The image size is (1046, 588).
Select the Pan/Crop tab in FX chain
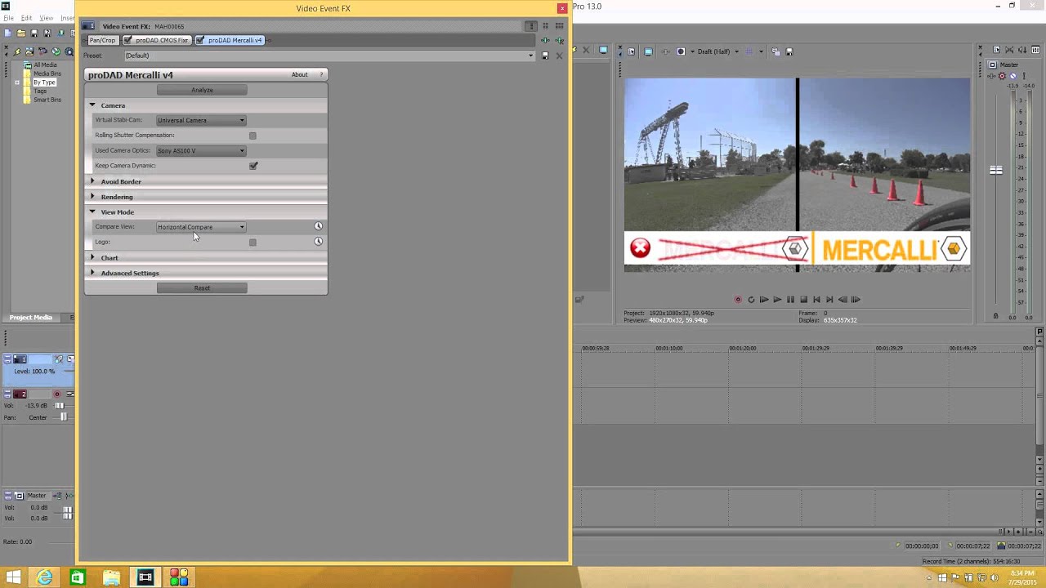102,40
